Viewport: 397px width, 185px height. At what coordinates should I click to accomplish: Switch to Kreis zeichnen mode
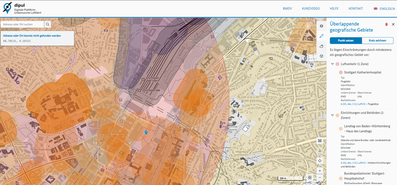click(x=378, y=40)
